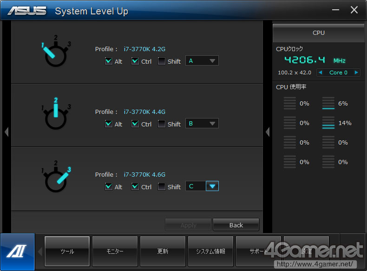Open the サポート menu tab
This screenshot has width=367, height=271.
pos(258,251)
